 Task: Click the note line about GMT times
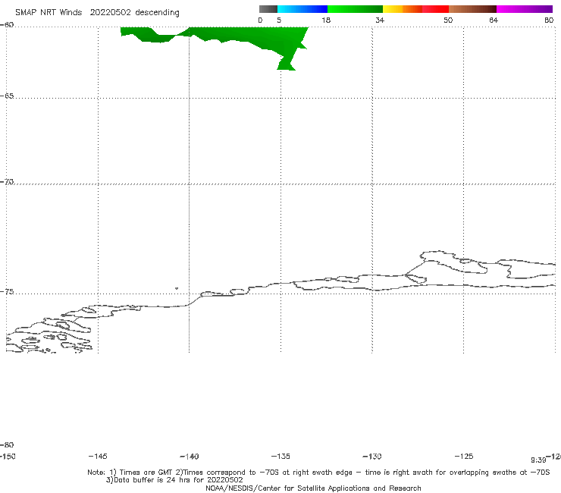click(318, 473)
